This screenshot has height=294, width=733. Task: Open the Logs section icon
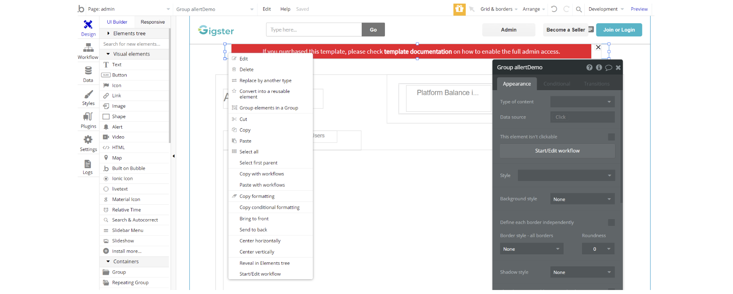point(88,164)
